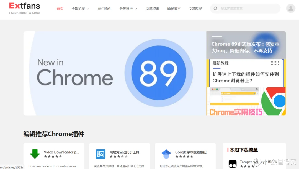Click the Video Downloader star rating
The image size is (299, 169).
point(53,157)
